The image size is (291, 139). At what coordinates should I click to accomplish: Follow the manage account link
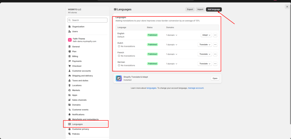[x=196, y=88]
